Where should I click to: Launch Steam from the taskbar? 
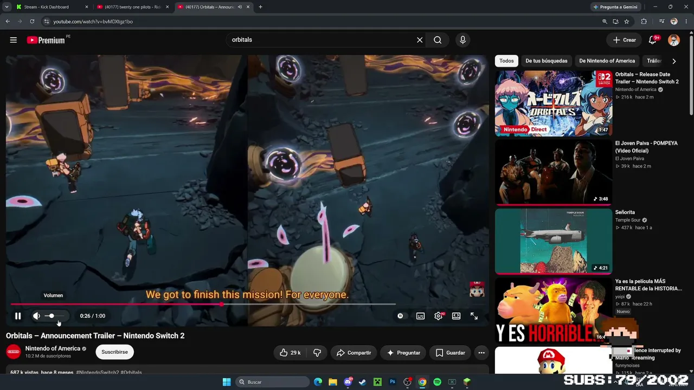363,382
